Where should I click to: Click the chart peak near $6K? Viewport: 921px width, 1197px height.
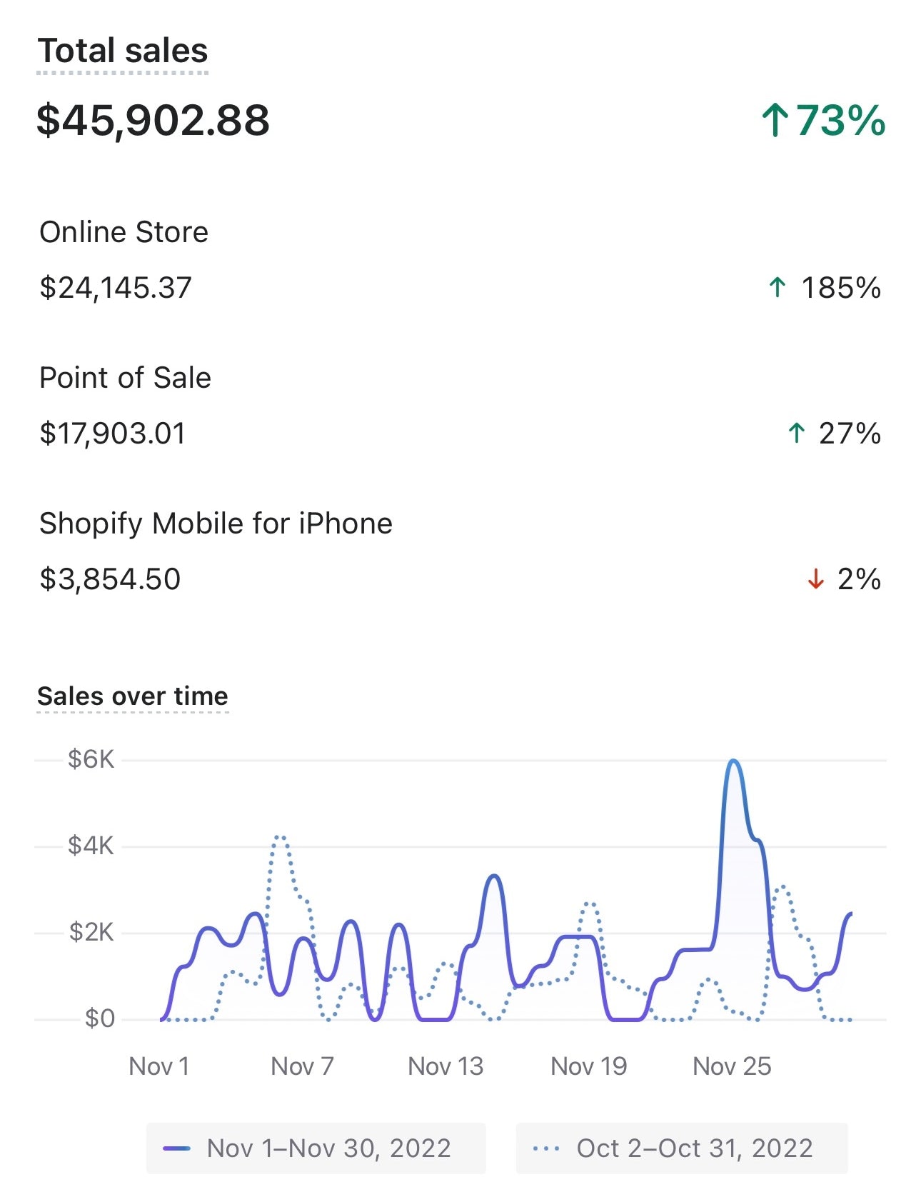733,762
